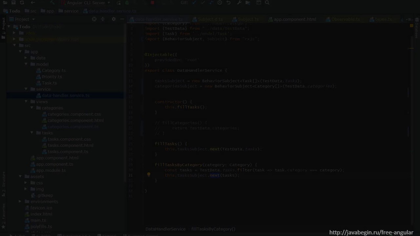This screenshot has height=236, width=420.
Task: Click the Git revert arrow icon
Action: pyautogui.click(x=228, y=3)
